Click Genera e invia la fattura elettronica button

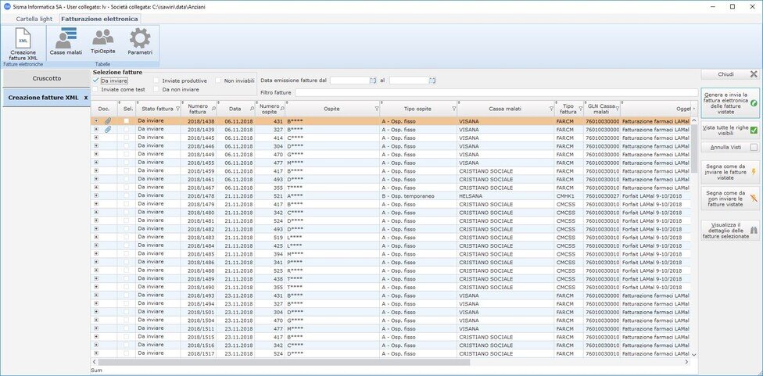730,103
